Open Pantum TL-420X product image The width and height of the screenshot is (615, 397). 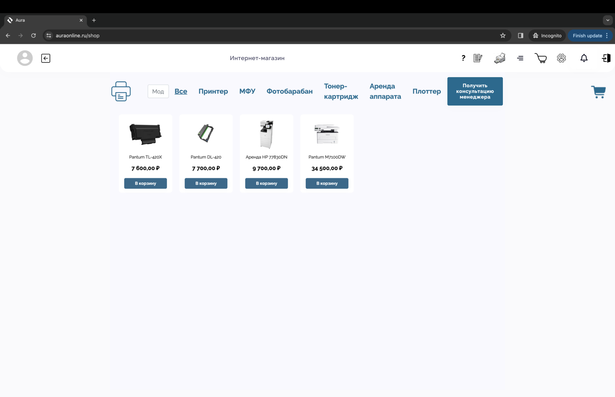click(146, 134)
